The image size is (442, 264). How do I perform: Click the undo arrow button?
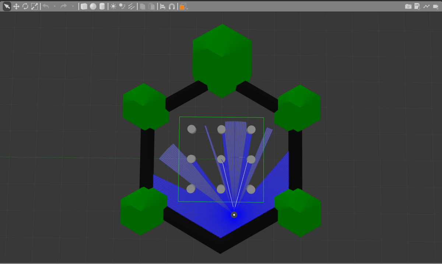point(46,6)
